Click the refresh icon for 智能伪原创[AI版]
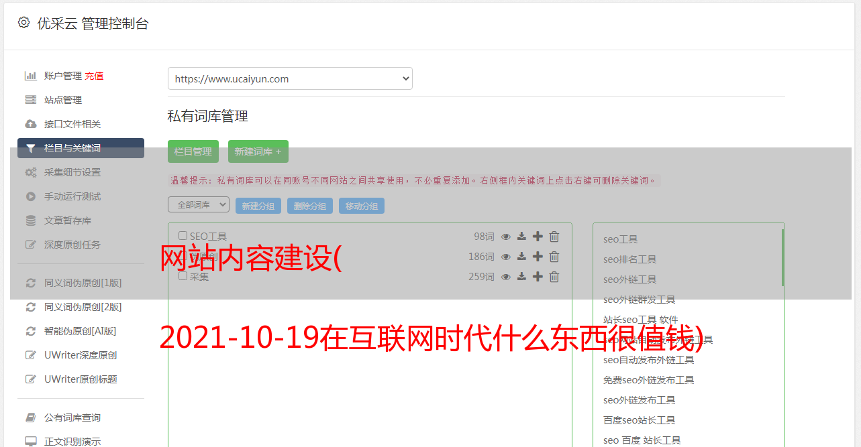Viewport: 861px width, 447px height. 30,331
